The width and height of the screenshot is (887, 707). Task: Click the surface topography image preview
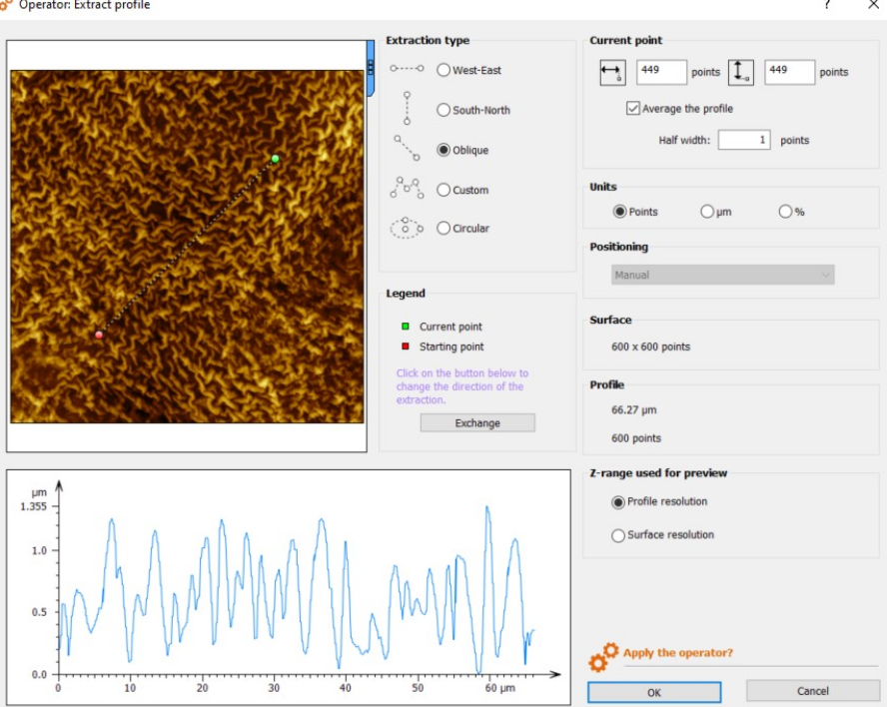[x=187, y=247]
